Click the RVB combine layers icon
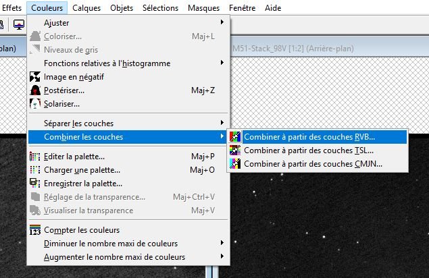 pos(235,137)
